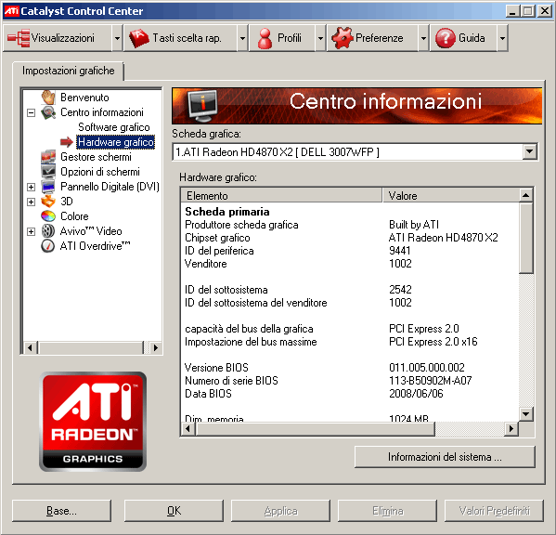
Task: Open the Tasti scelta rap. dropdown arrow
Action: (242, 38)
